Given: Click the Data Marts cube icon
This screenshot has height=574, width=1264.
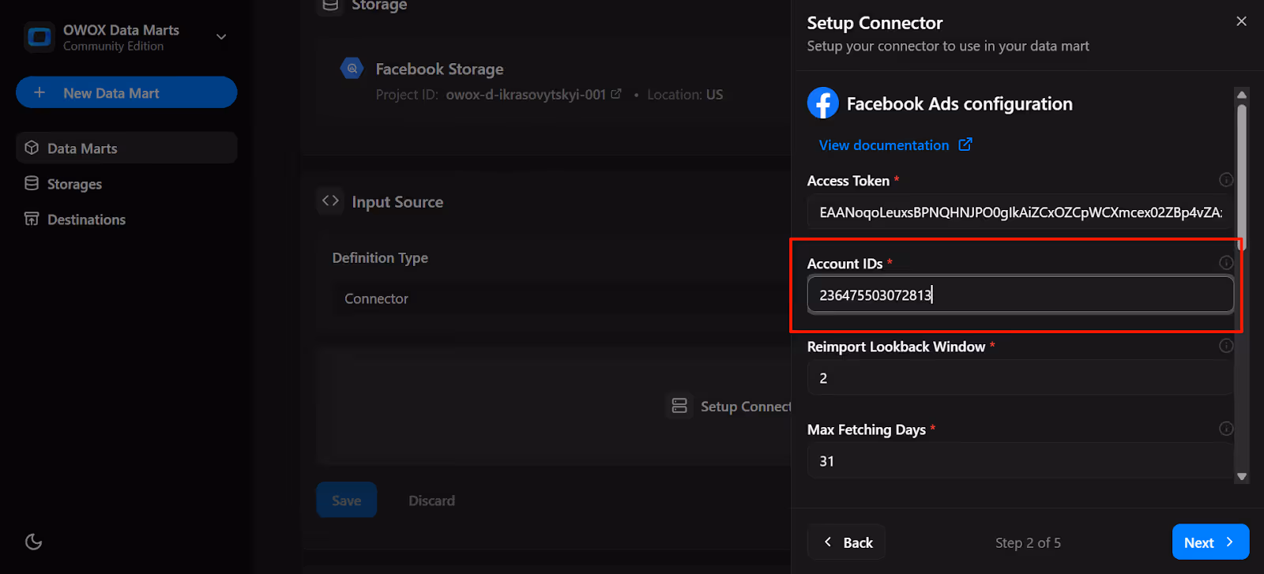Looking at the screenshot, I should 32,148.
